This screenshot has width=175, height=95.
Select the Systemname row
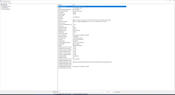[92, 13]
